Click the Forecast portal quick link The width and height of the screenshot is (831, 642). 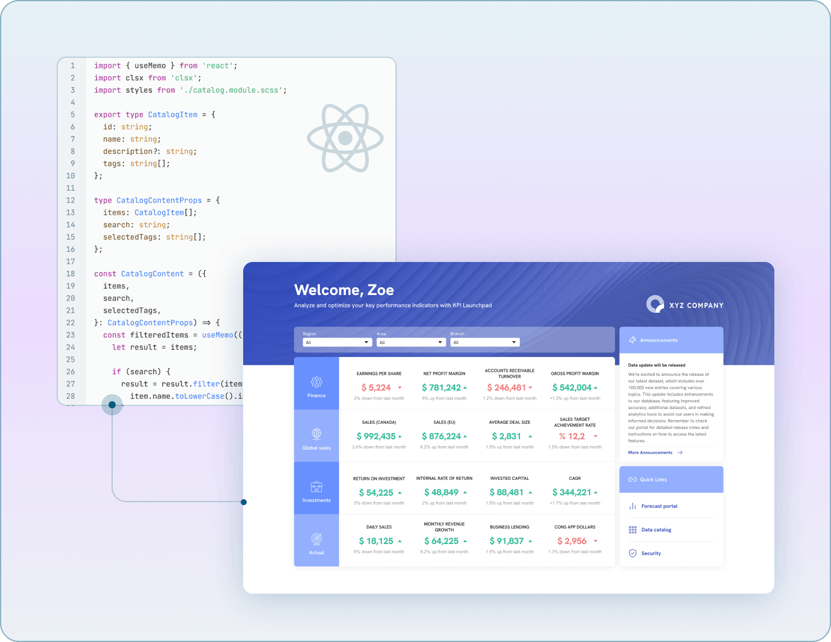659,506
